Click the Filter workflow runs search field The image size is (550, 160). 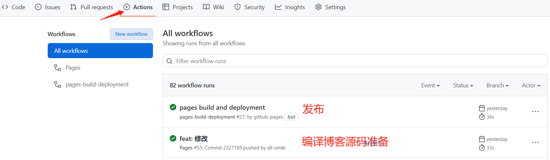click(355, 61)
